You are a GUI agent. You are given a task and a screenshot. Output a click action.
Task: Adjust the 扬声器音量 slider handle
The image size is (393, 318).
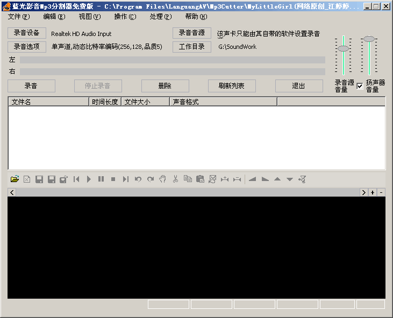coord(369,39)
